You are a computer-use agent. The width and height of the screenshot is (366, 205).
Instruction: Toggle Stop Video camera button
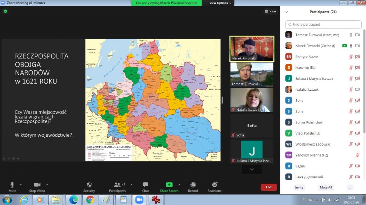pyautogui.click(x=37, y=185)
